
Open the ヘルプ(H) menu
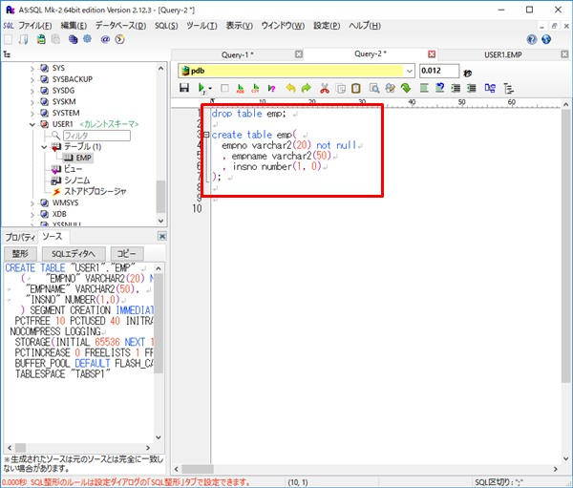click(365, 26)
